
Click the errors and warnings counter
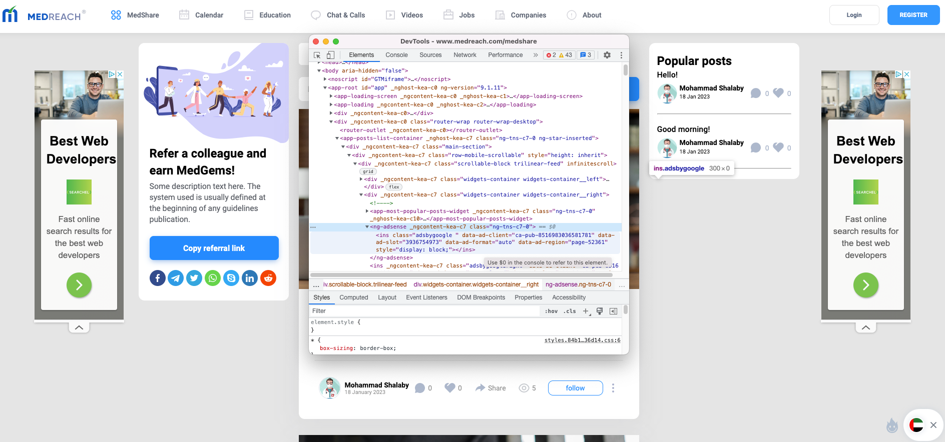pyautogui.click(x=559, y=55)
